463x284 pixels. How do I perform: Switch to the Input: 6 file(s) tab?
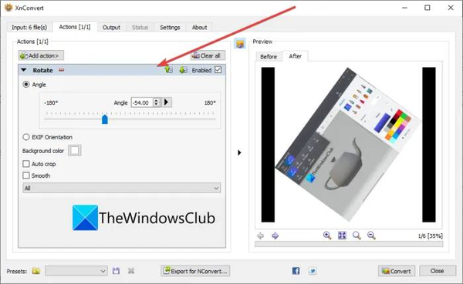click(x=29, y=28)
